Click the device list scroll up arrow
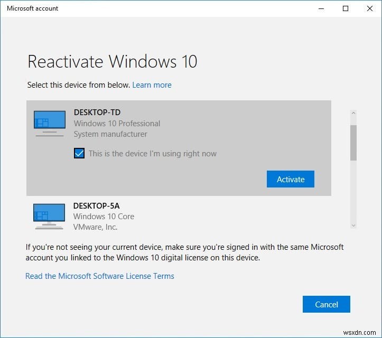382x338 pixels. [x=353, y=113]
